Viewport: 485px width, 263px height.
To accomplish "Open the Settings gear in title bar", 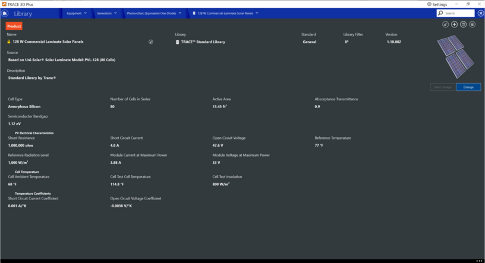I will pos(429,4).
